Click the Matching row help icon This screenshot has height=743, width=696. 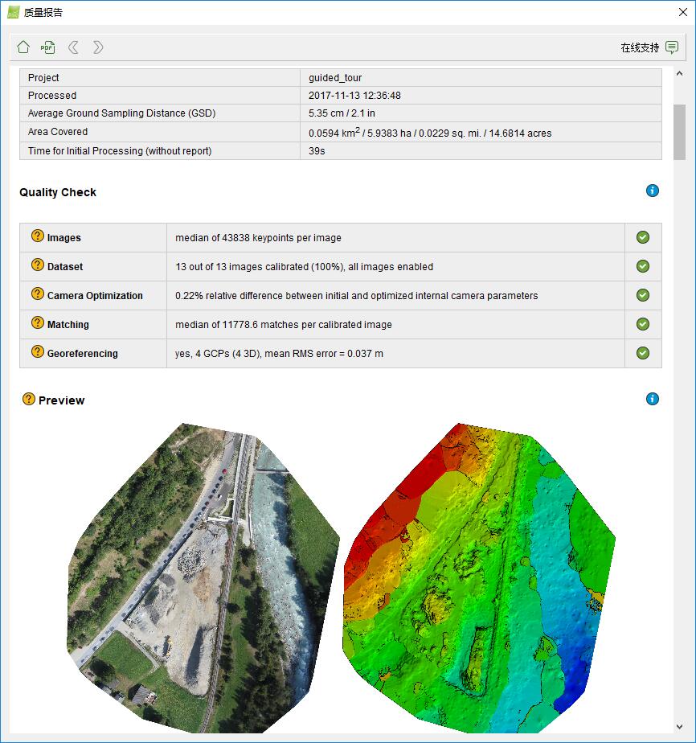click(37, 323)
